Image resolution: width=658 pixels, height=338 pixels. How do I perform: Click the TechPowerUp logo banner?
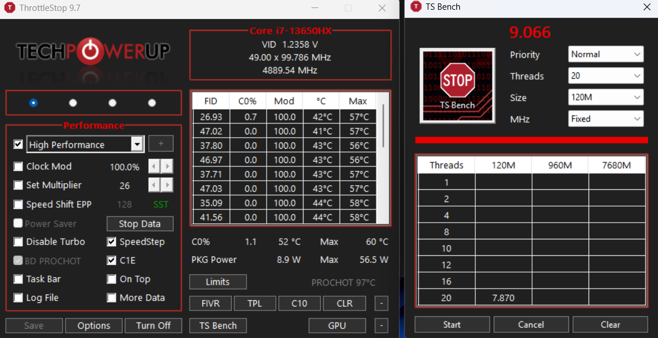pos(93,52)
